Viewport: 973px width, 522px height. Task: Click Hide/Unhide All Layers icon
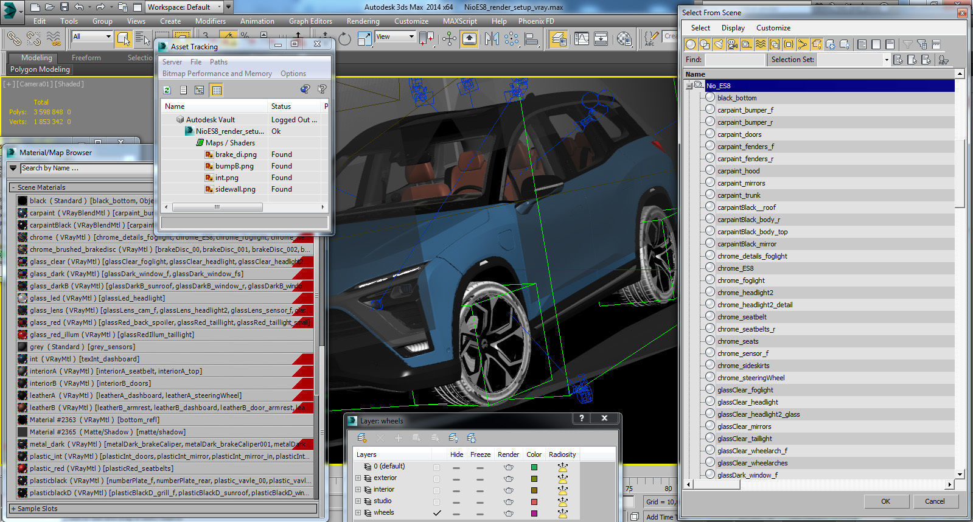pyautogui.click(x=453, y=437)
